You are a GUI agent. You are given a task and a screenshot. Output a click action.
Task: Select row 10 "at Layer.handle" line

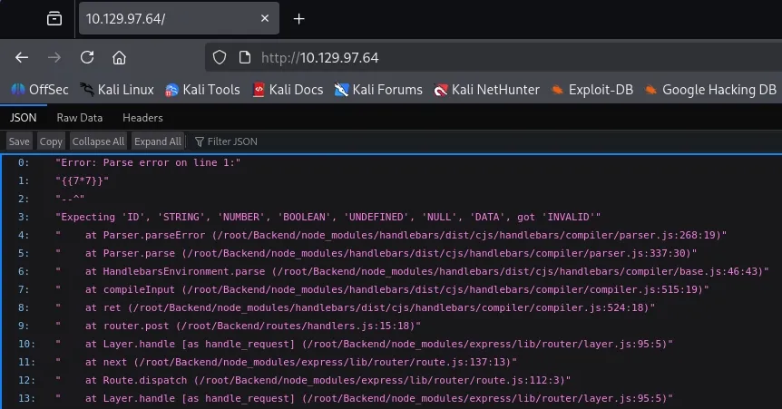click(365, 345)
